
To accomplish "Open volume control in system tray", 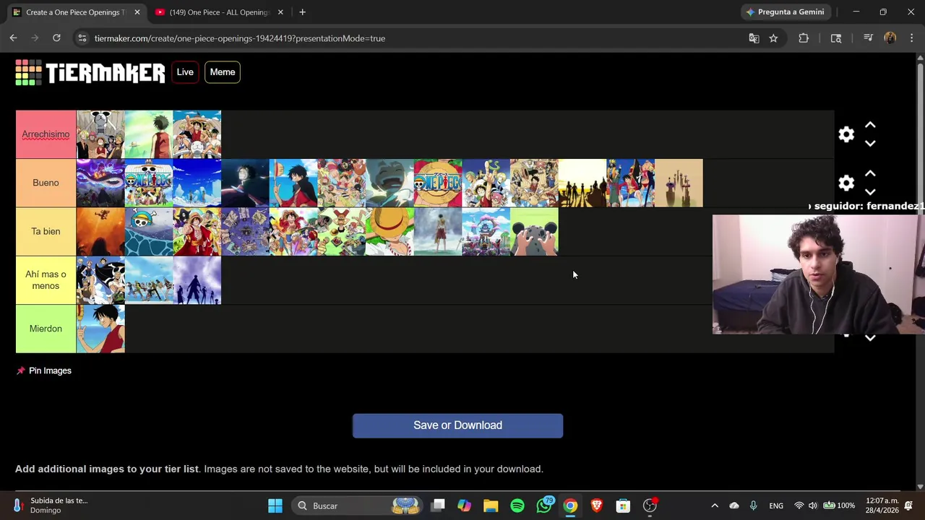I will coord(813,506).
